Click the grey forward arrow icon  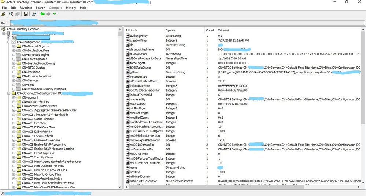tap(48, 14)
